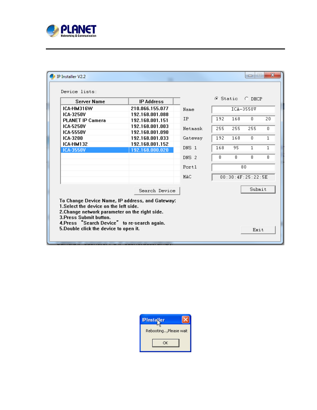Click the Gateway address input field
317x410 pixels.
(x=243, y=138)
